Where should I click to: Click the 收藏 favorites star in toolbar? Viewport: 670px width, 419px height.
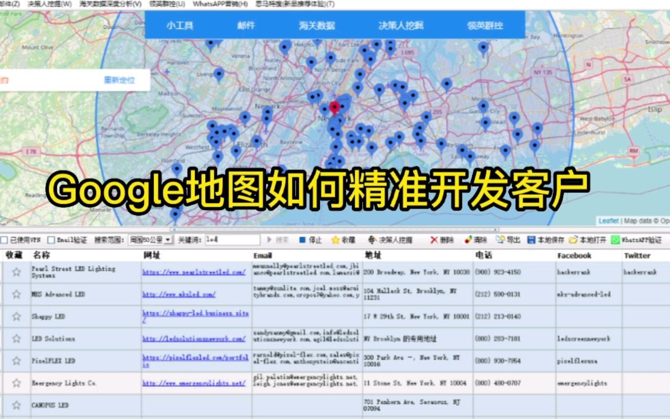[343, 240]
